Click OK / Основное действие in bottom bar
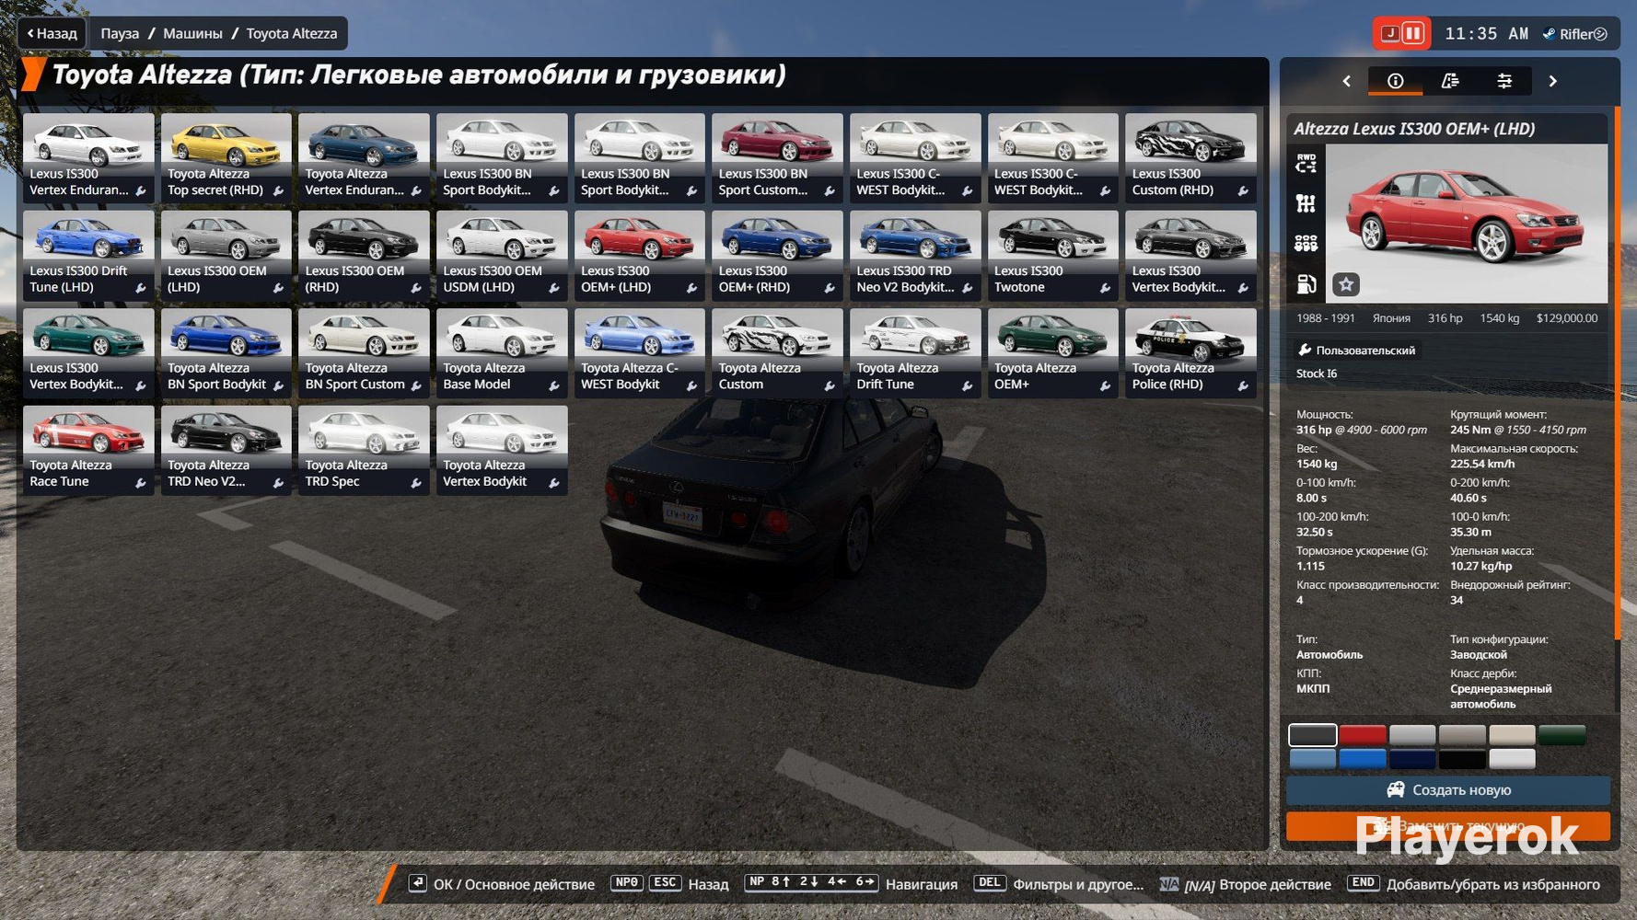1637x920 pixels. click(x=514, y=884)
